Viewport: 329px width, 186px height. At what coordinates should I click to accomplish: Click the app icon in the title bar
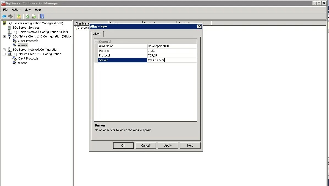click(x=3, y=3)
